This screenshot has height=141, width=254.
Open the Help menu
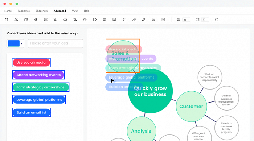click(x=86, y=11)
